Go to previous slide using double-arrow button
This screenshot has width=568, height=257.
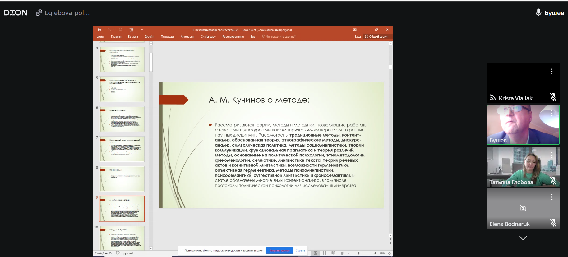point(390,239)
